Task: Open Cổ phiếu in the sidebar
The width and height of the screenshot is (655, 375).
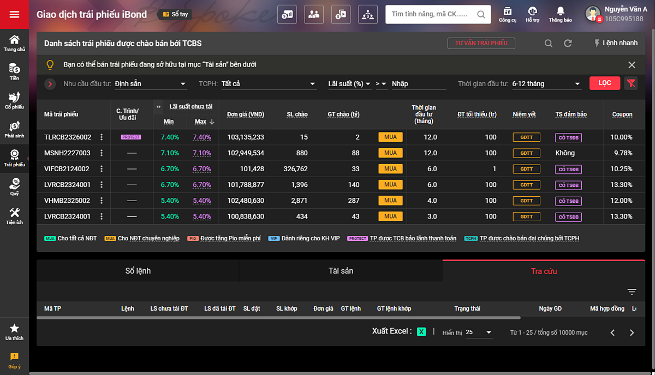Action: tap(14, 100)
